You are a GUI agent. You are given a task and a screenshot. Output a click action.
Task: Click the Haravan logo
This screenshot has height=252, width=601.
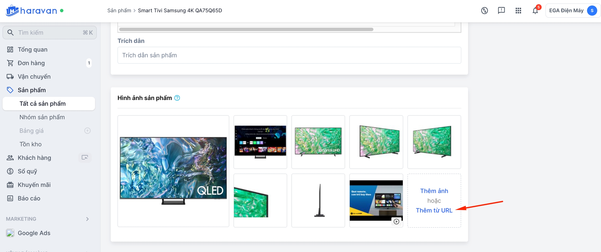31,11
